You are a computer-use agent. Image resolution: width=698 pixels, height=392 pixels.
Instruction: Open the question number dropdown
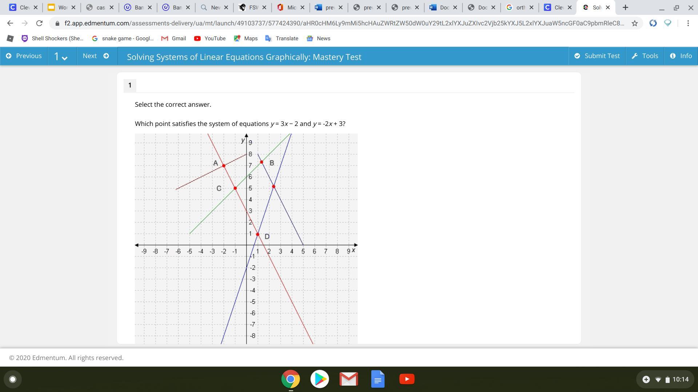tap(61, 57)
